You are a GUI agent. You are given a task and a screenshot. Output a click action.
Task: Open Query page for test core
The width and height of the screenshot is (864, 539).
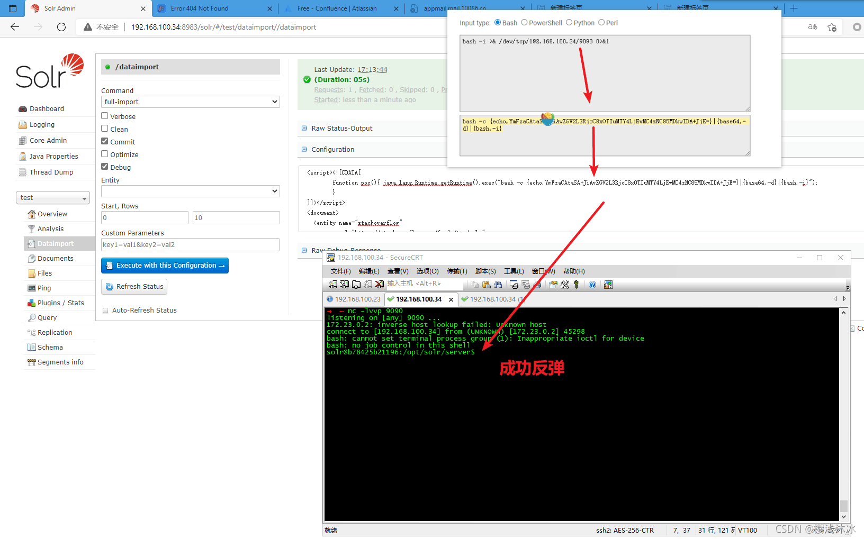47,318
